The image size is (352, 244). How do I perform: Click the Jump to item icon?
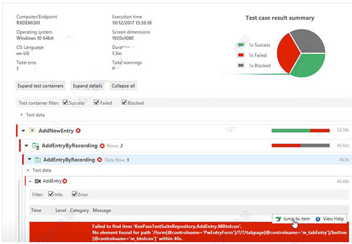pyautogui.click(x=278, y=218)
